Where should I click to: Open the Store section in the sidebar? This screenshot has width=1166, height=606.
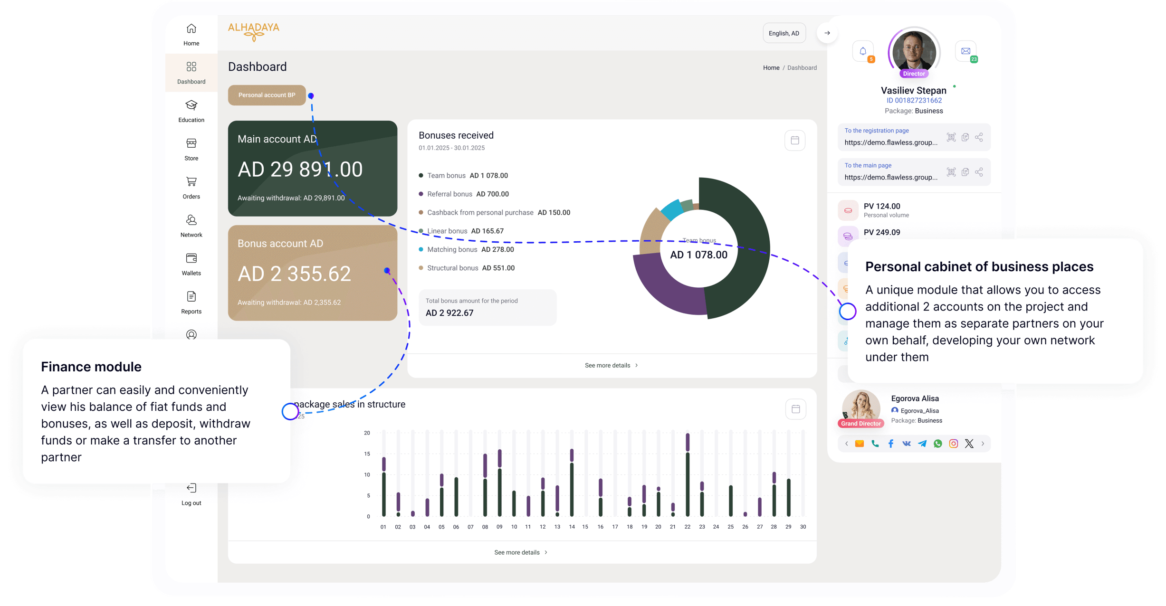191,149
